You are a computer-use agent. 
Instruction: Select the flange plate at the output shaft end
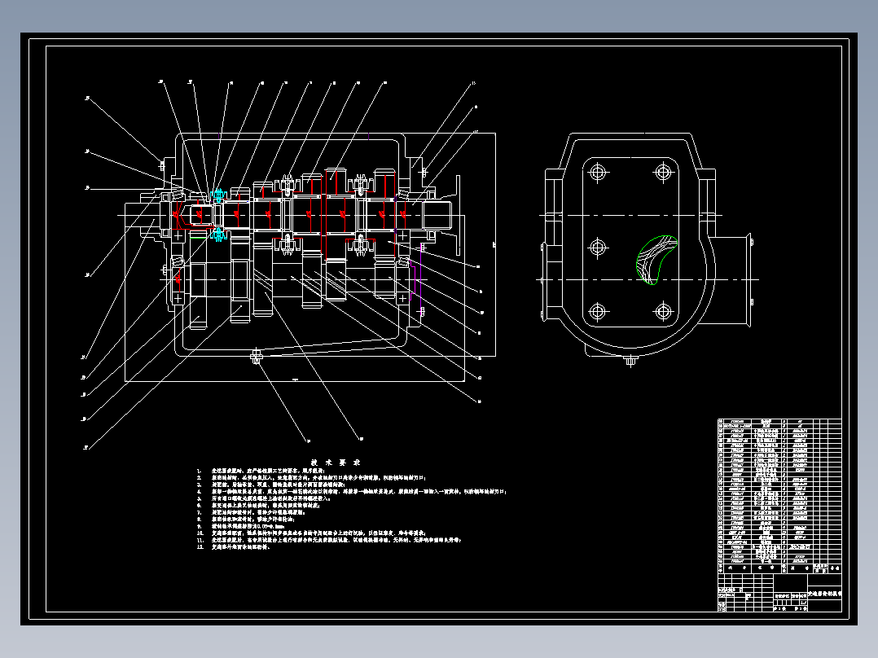(x=459, y=215)
